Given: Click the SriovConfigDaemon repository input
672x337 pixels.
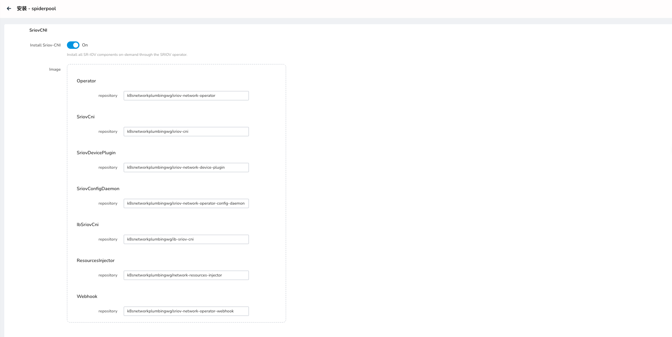Looking at the screenshot, I should pyautogui.click(x=186, y=203).
